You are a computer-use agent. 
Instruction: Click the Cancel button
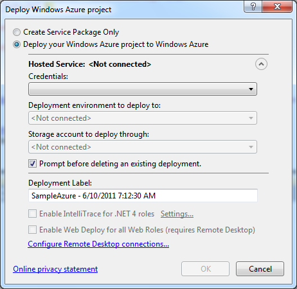coord(260,269)
